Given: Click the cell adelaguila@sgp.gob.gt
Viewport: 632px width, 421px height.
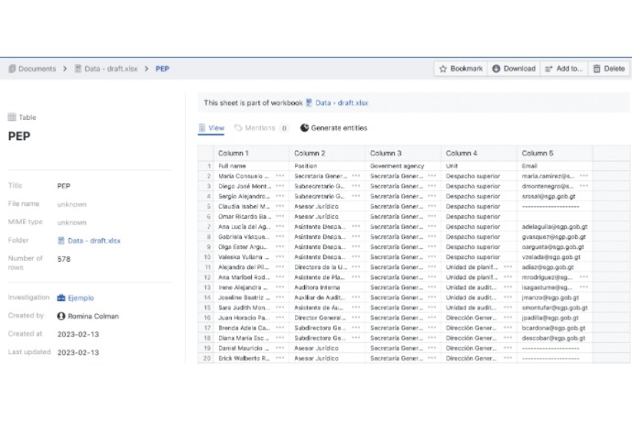Looking at the screenshot, I should point(555,227).
